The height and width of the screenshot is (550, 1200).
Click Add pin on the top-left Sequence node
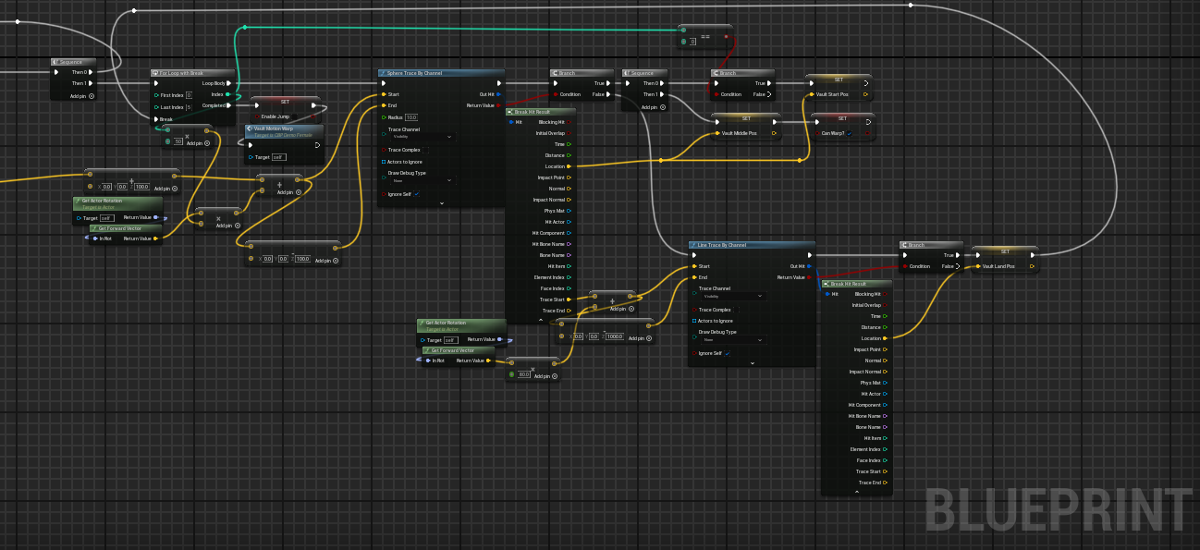pos(92,95)
